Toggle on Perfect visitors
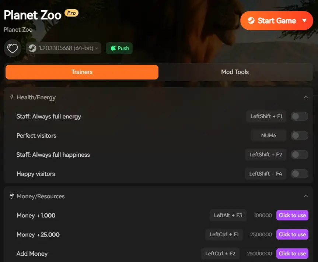This screenshot has width=318, height=262. [299, 135]
